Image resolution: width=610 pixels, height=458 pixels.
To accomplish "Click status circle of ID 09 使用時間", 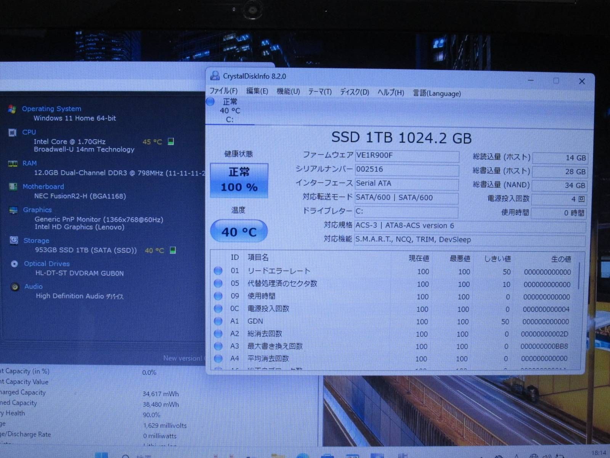I will click(x=218, y=296).
